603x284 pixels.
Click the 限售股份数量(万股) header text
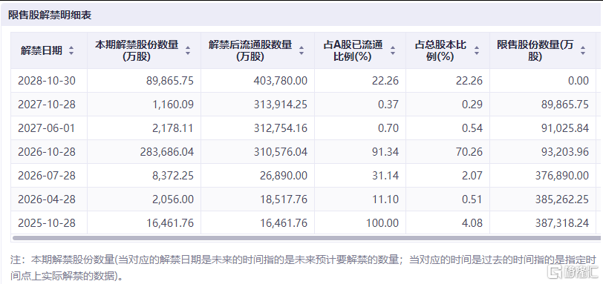535,50
